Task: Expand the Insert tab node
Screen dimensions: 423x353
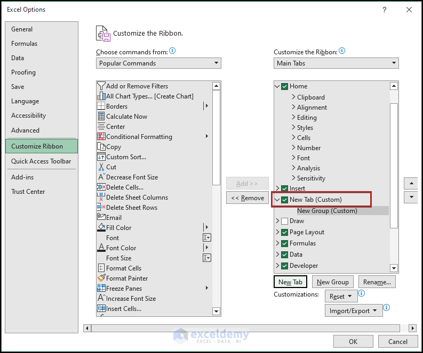Action: [277, 188]
